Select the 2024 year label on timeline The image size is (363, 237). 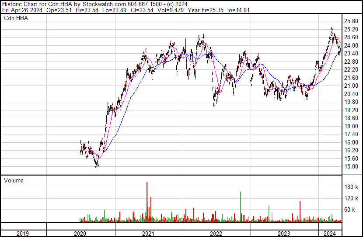[329, 234]
